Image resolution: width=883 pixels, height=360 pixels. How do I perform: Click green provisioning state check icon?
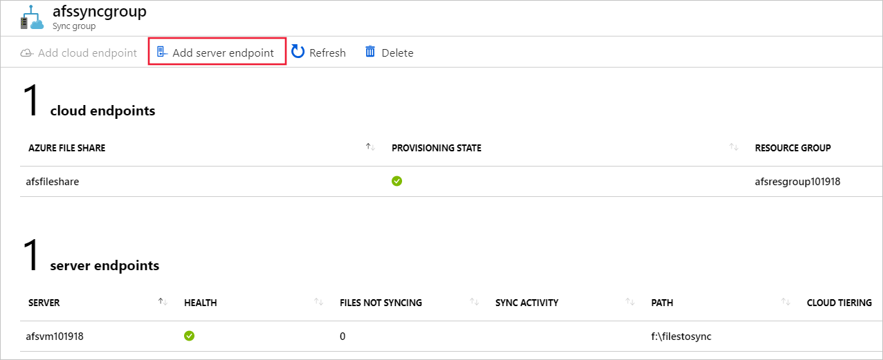(x=397, y=181)
